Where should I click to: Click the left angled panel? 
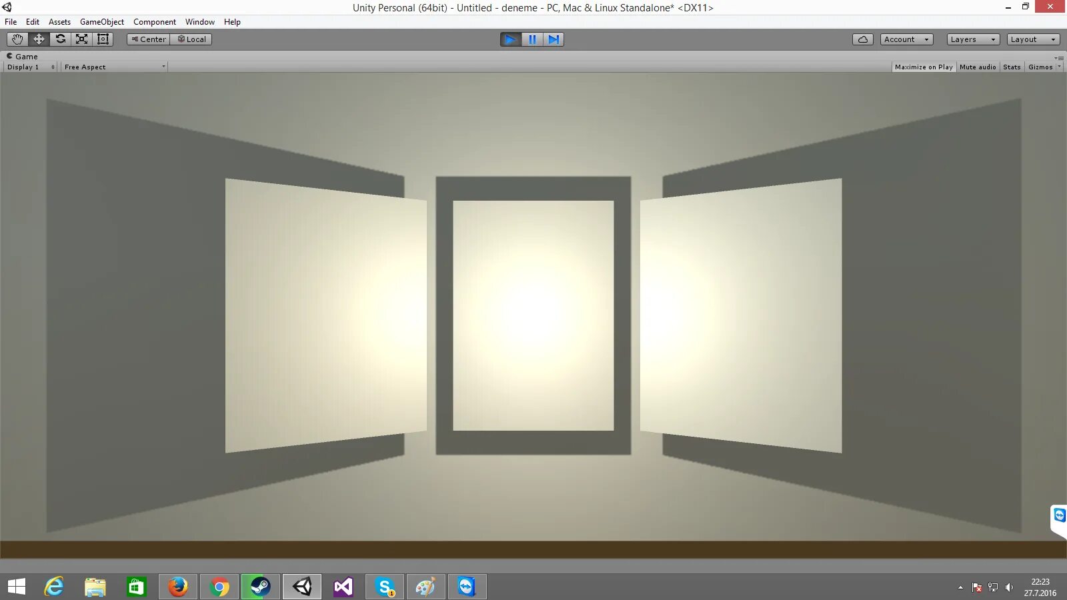click(326, 315)
